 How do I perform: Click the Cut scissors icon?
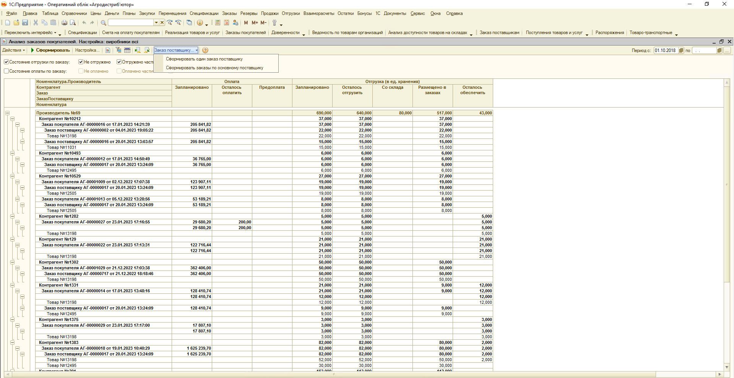click(x=36, y=23)
